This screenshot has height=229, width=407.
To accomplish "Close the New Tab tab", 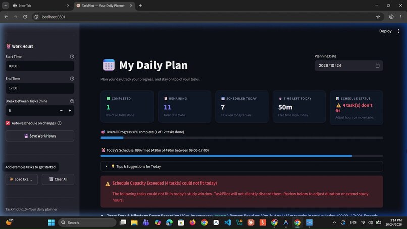I will pyautogui.click(x=68, y=5).
